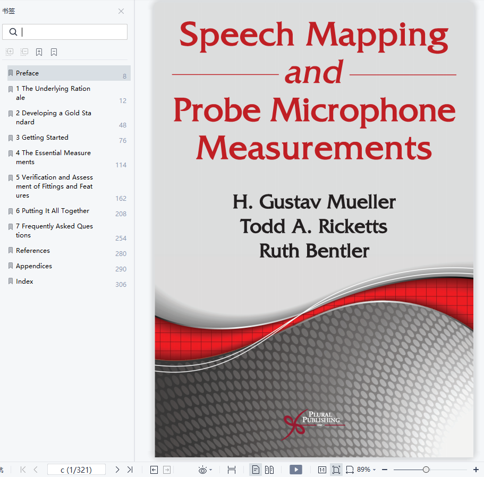This screenshot has height=477, width=484.
Task: Set actual size 1:1 zoom
Action: (x=322, y=470)
